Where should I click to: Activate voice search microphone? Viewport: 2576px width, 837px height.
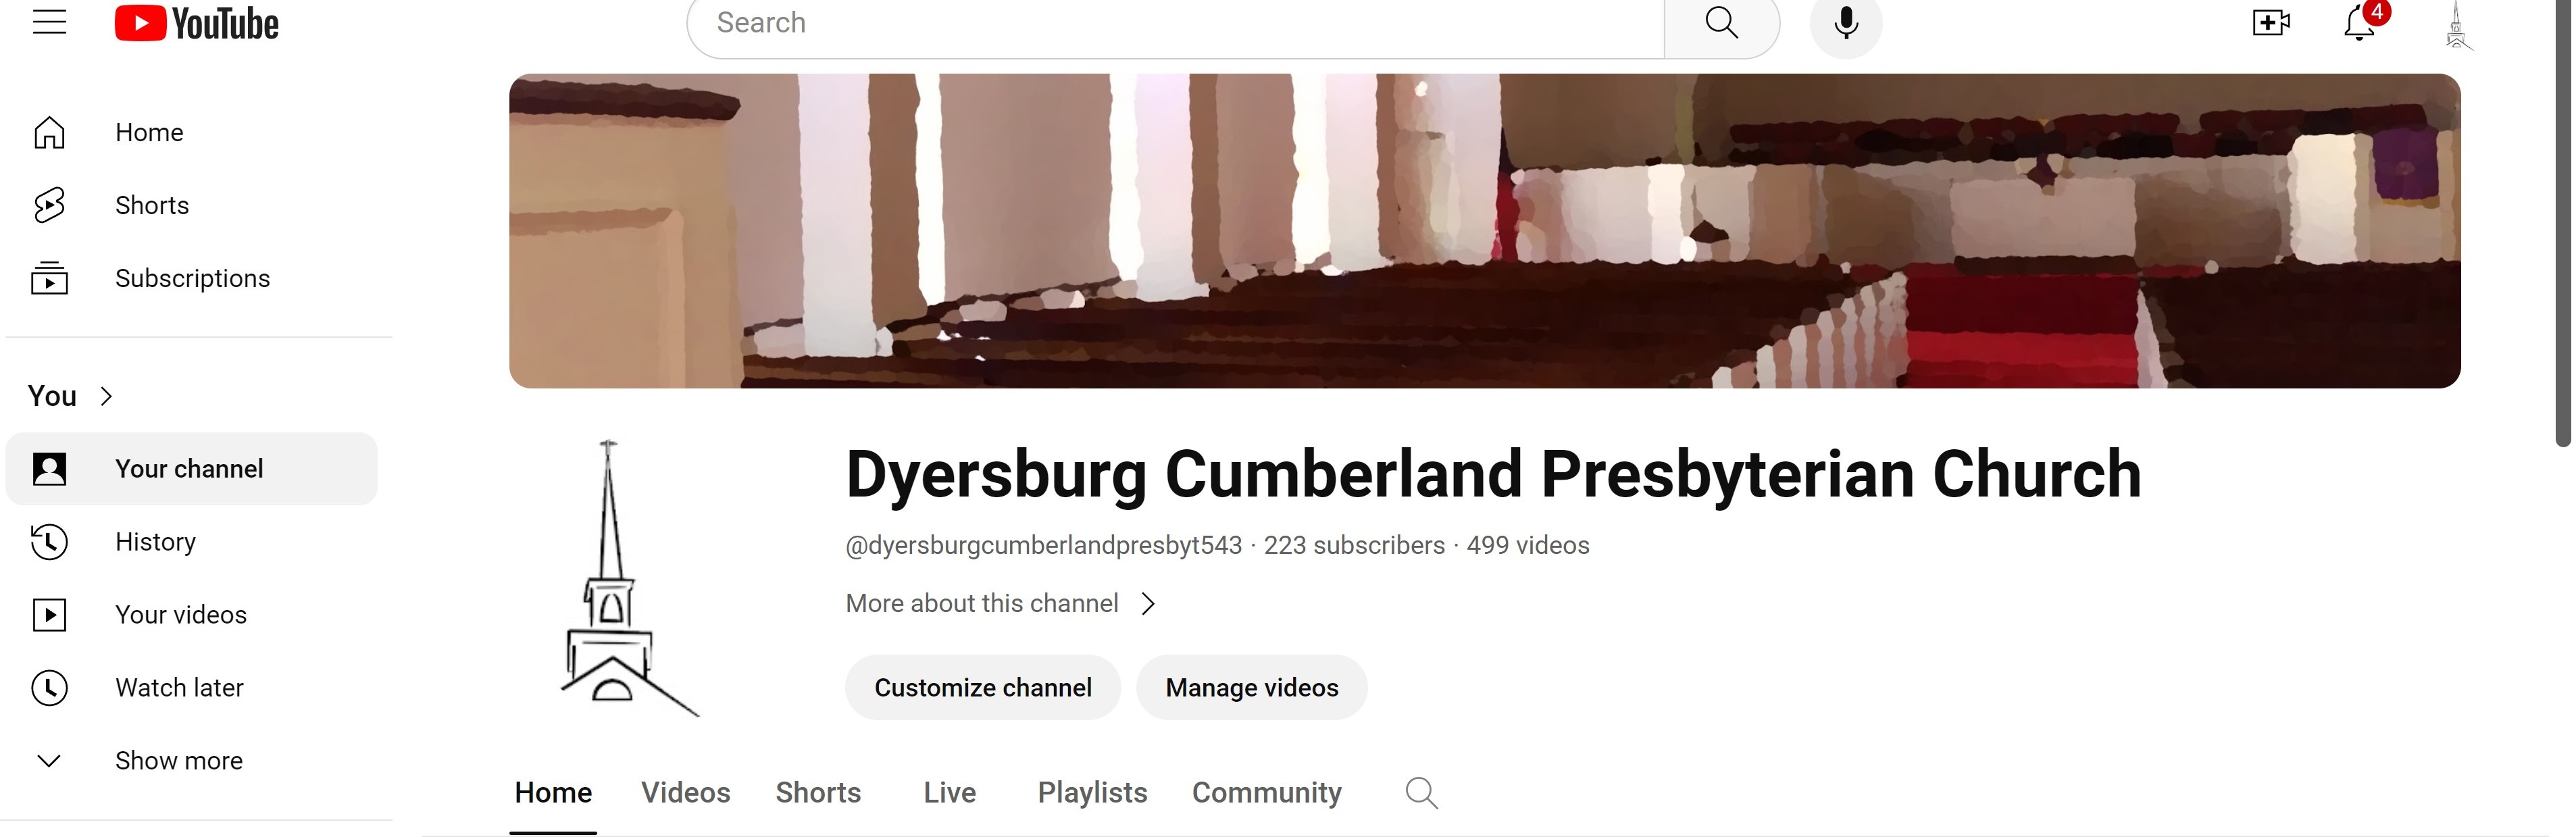[1846, 23]
